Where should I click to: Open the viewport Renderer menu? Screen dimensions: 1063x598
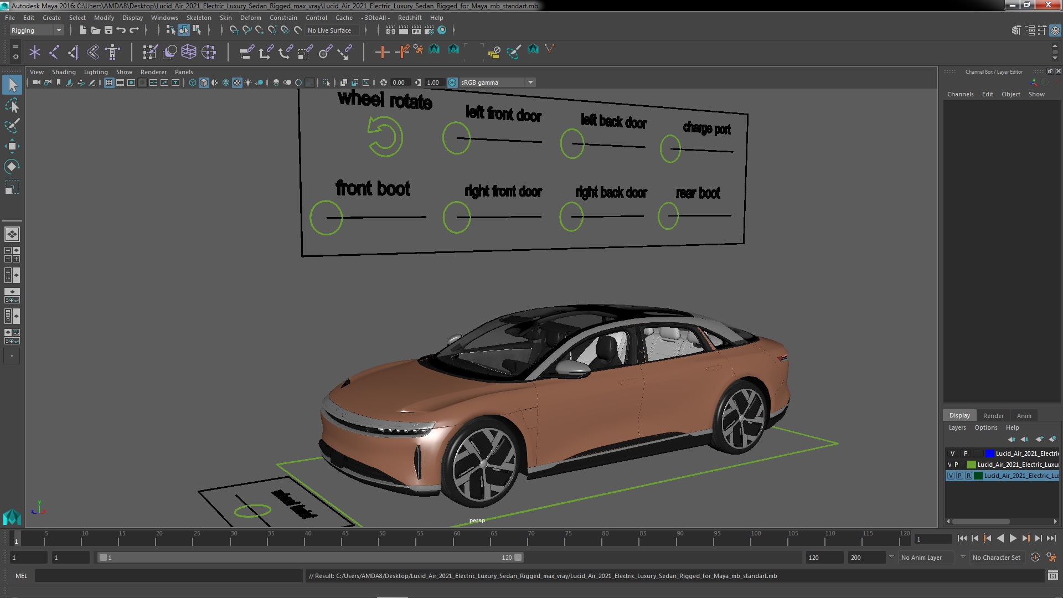pyautogui.click(x=153, y=72)
